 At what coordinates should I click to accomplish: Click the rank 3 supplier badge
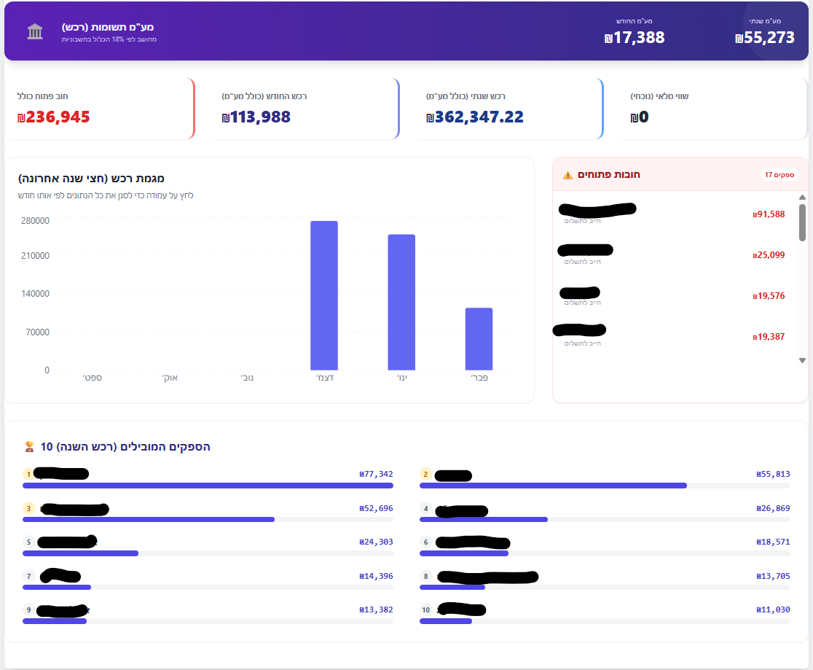28,508
